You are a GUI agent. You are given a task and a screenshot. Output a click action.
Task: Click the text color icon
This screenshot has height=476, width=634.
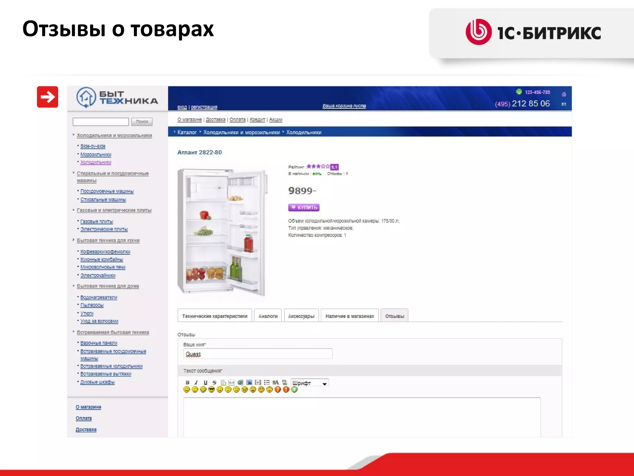[x=276, y=382]
